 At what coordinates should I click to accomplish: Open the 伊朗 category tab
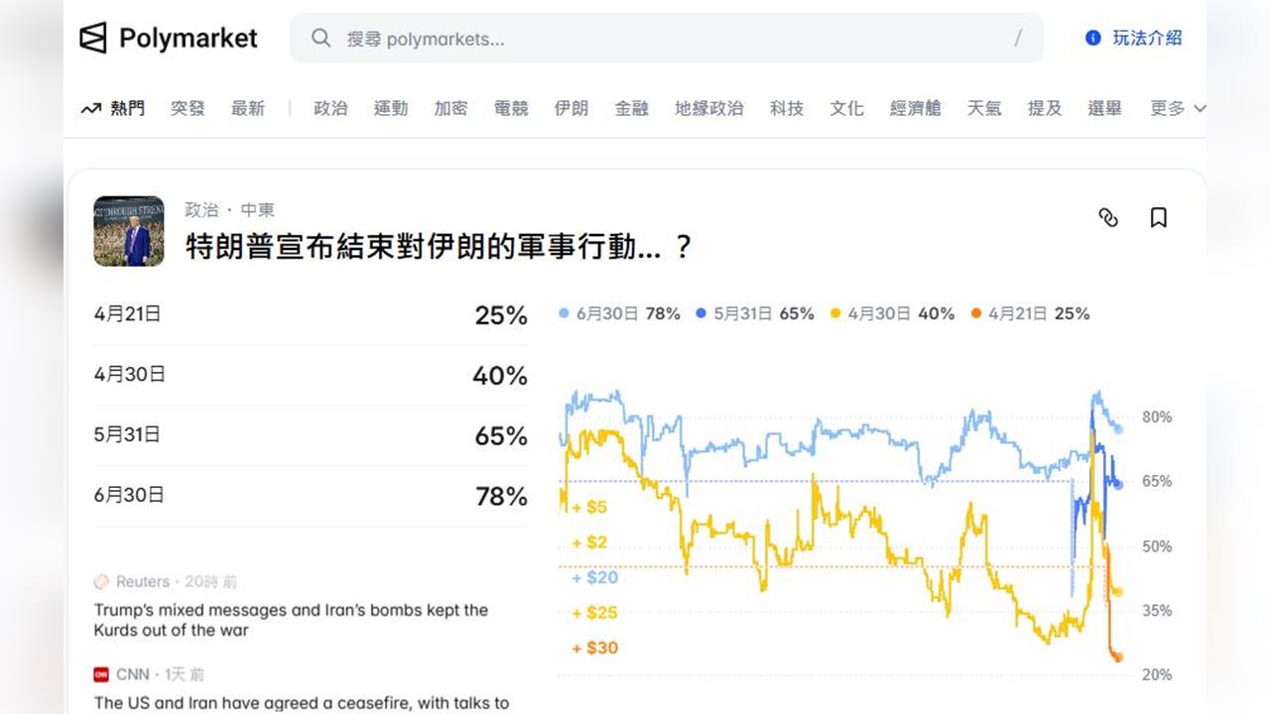(x=571, y=109)
